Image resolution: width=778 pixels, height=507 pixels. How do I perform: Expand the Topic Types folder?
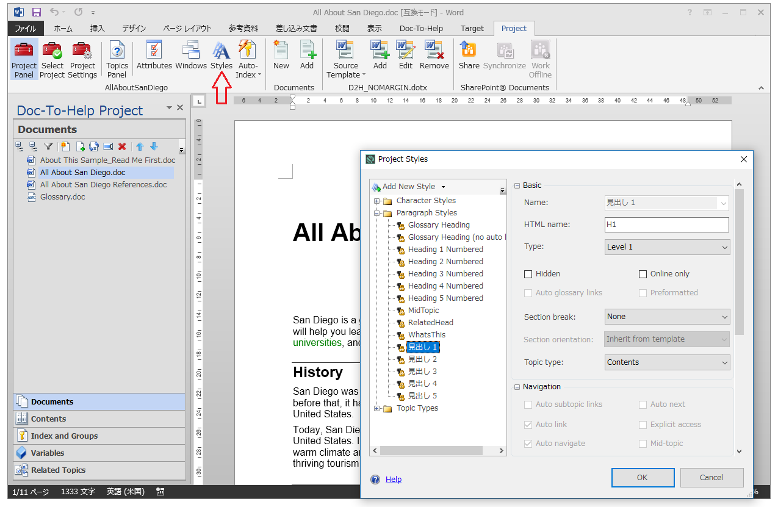[x=377, y=408]
